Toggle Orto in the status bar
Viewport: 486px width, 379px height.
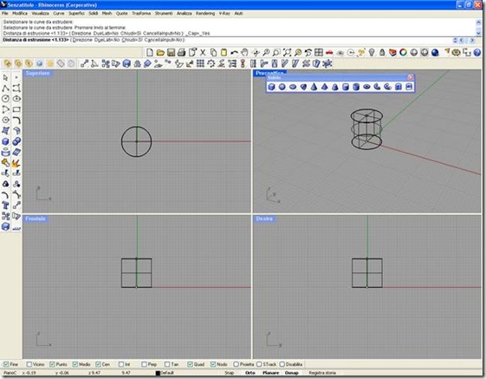250,373
